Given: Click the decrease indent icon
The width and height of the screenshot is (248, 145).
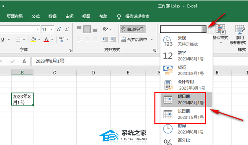Looking at the screenshot, I should tap(105, 39).
